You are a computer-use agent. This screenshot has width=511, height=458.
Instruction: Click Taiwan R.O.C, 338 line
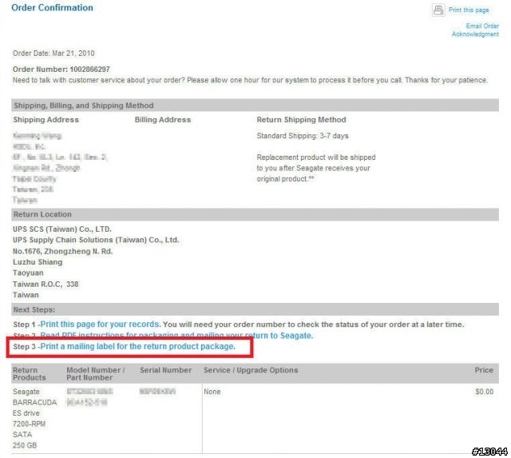click(46, 284)
